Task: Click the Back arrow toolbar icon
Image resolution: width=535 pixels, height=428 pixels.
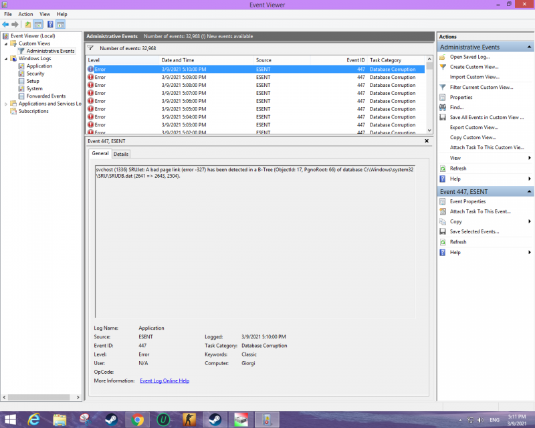Action: [x=5, y=25]
